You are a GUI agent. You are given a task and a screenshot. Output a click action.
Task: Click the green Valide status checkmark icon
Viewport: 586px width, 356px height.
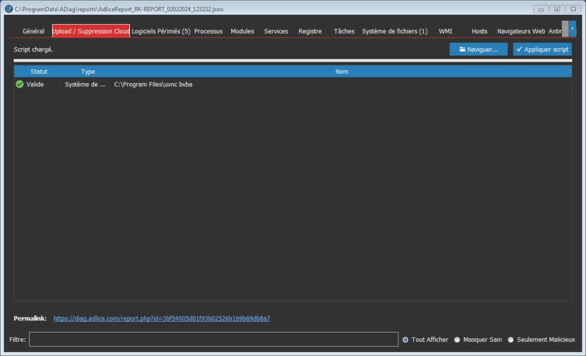coord(19,84)
